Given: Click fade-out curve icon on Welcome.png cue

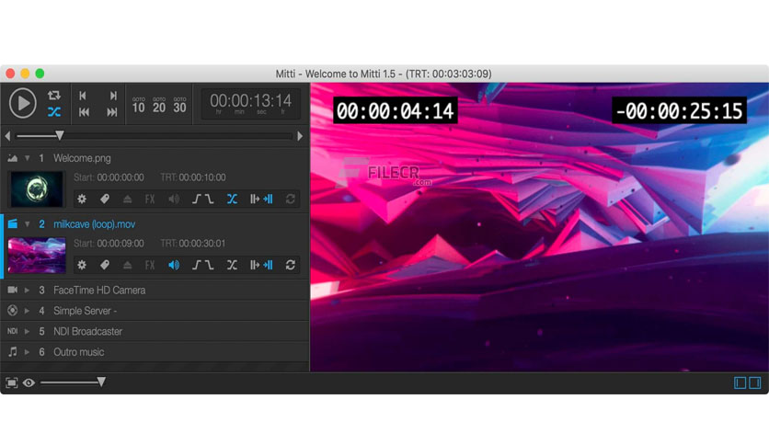Looking at the screenshot, I should click(x=209, y=199).
